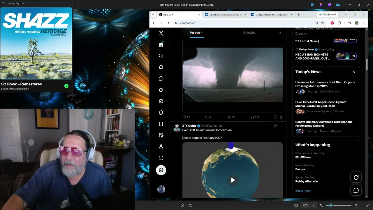Open the floating messages button
373x210 pixels.
[356, 190]
